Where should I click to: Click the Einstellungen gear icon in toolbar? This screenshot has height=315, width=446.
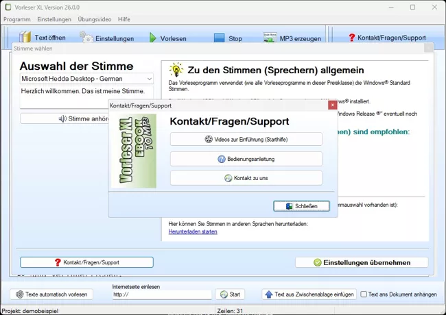86,37
